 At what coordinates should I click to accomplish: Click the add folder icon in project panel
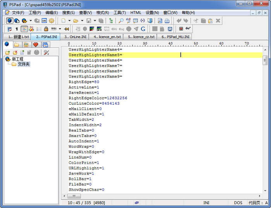coord(7,52)
